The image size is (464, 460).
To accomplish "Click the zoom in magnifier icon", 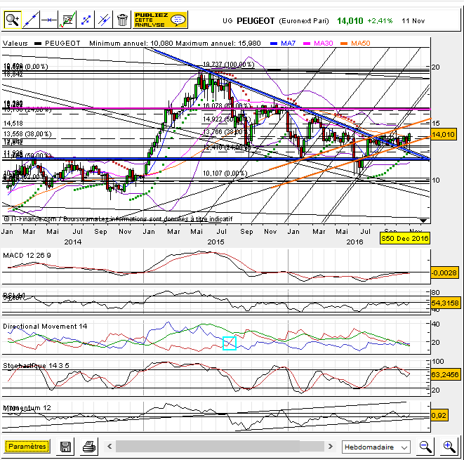I will click(449, 447).
